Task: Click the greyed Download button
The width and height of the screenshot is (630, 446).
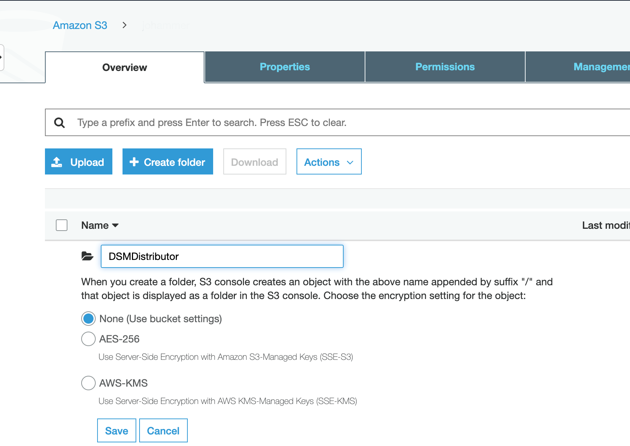Action: (x=255, y=161)
